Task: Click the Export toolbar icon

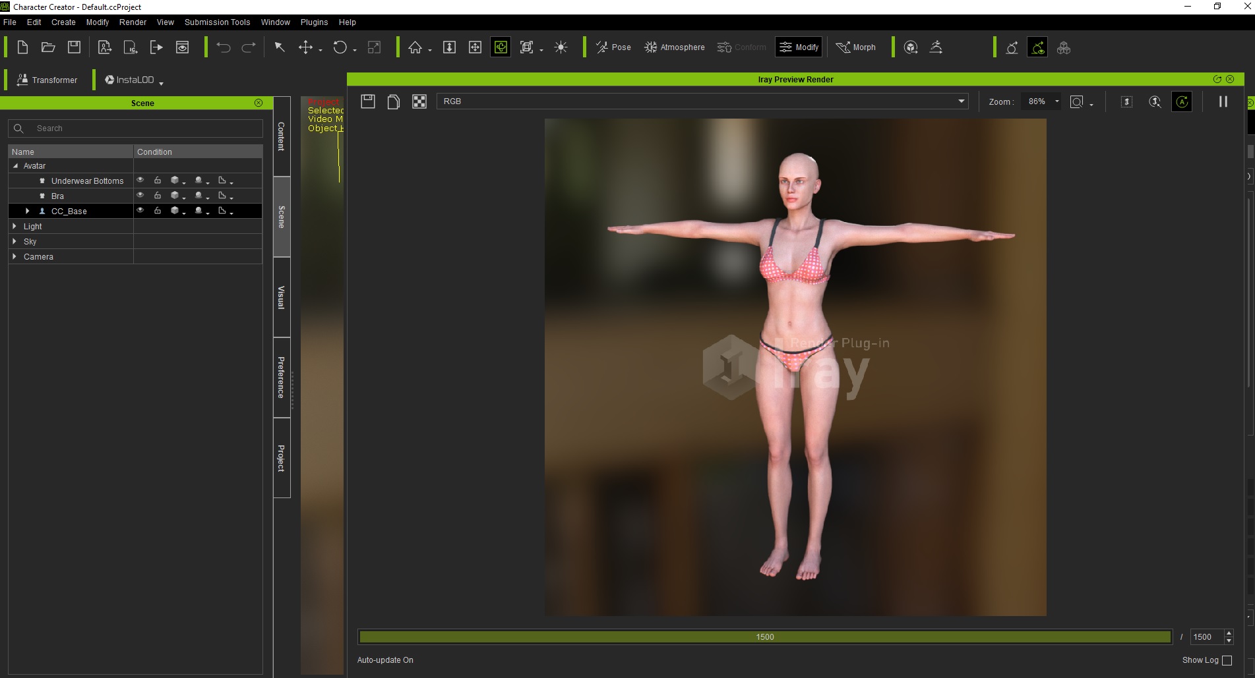Action: [156, 47]
